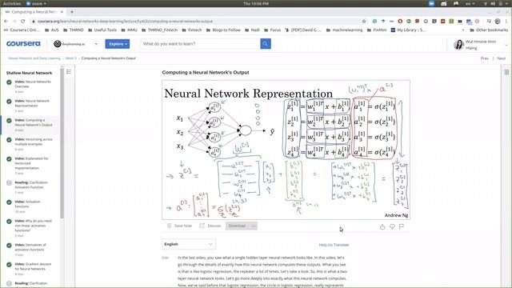Click the user profile photo avatar
512x288 pixels.
coord(458,45)
